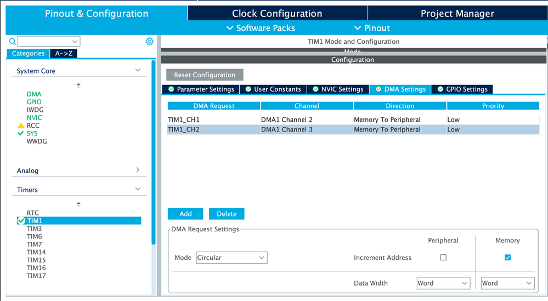Viewport: 548px width, 301px height.
Task: Click the Parameter Settings tab check icon
Action: point(171,89)
